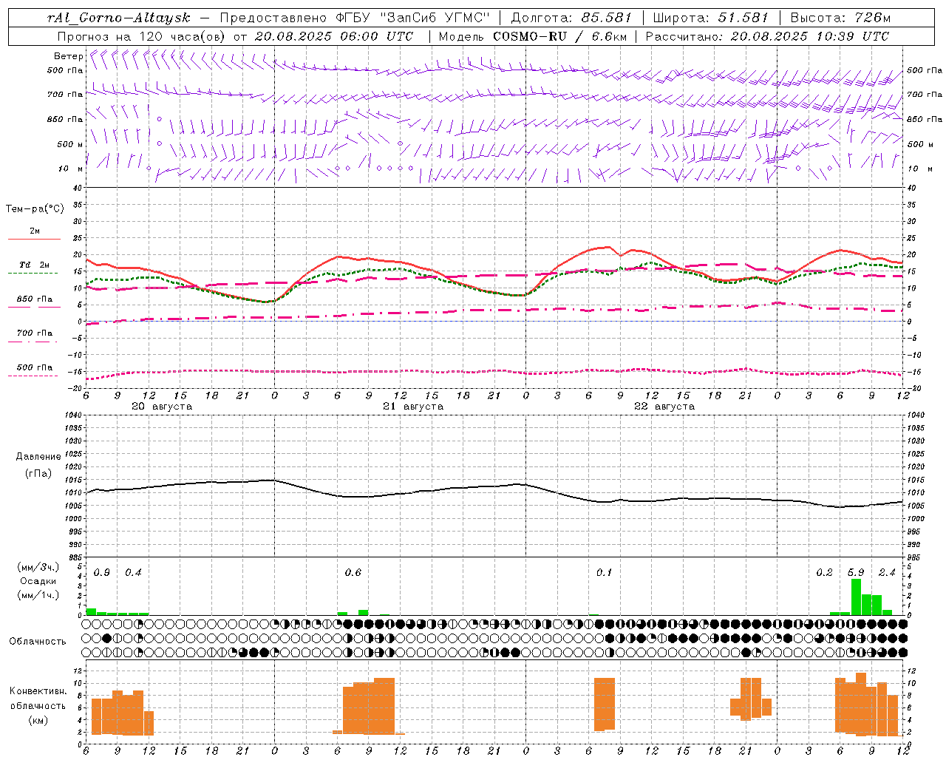Click the latitude value Широта: 51.581
The height and width of the screenshot is (757, 946).
tap(710, 18)
